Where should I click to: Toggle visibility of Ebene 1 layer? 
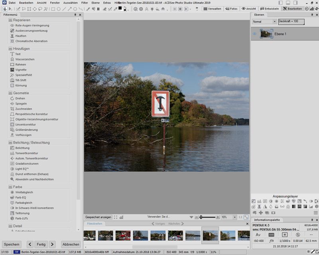click(x=254, y=34)
